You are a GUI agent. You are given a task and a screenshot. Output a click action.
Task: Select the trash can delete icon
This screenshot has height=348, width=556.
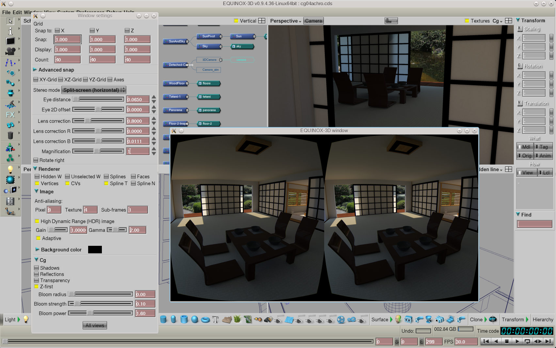10,135
